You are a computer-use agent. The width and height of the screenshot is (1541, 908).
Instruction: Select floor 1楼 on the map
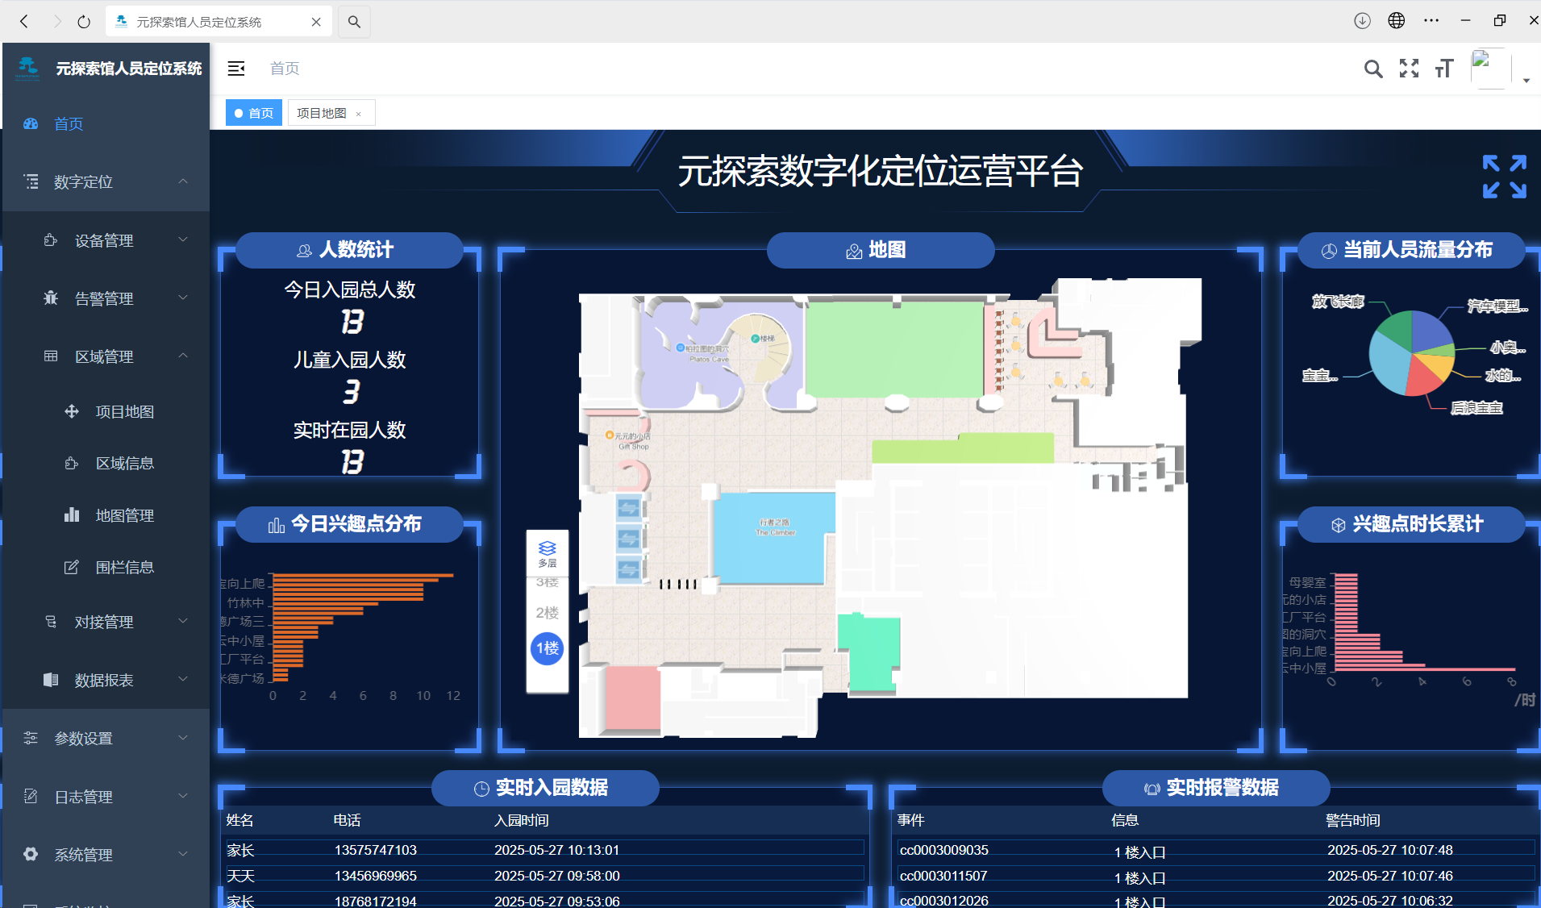point(547,648)
